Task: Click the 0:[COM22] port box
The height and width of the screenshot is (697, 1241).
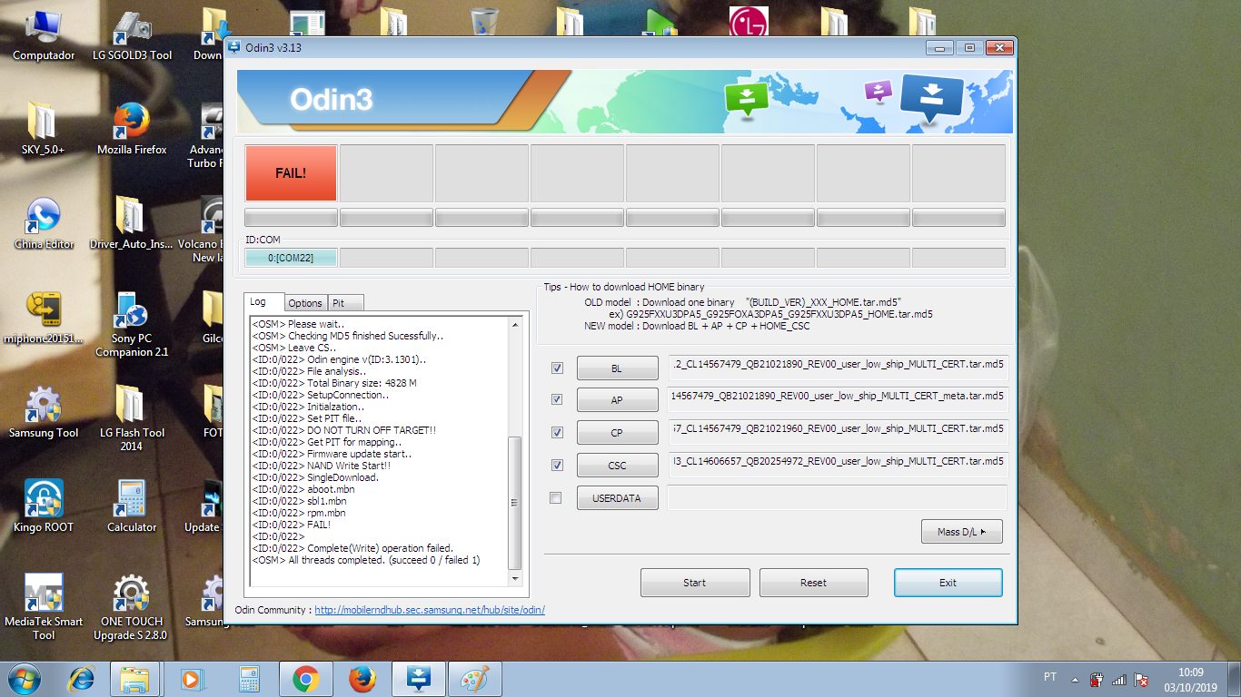Action: 291,258
